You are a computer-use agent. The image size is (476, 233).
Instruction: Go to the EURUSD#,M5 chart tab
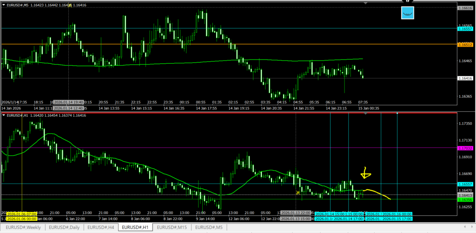tap(209, 227)
